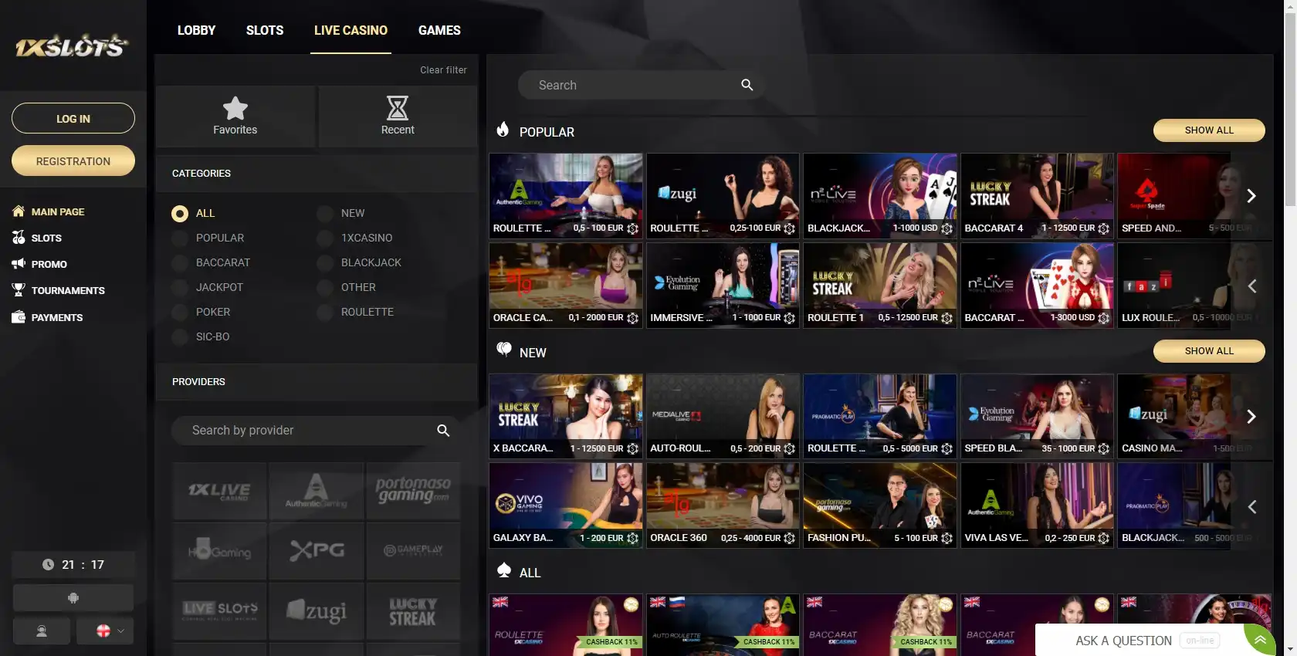
Task: Click the Slots cherries icon
Action: pos(19,238)
